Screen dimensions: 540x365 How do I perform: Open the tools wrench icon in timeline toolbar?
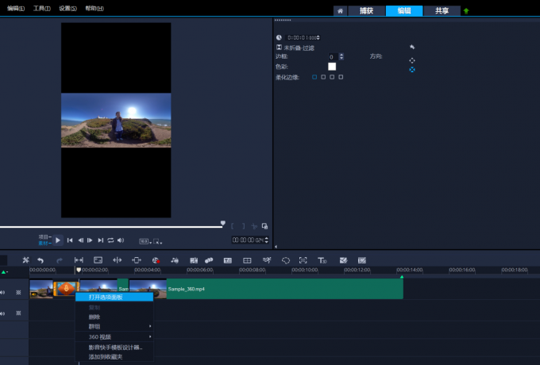[25, 260]
